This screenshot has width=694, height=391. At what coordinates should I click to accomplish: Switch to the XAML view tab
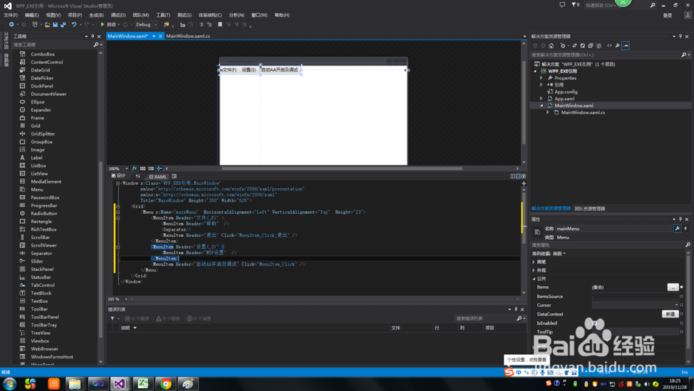(x=158, y=176)
